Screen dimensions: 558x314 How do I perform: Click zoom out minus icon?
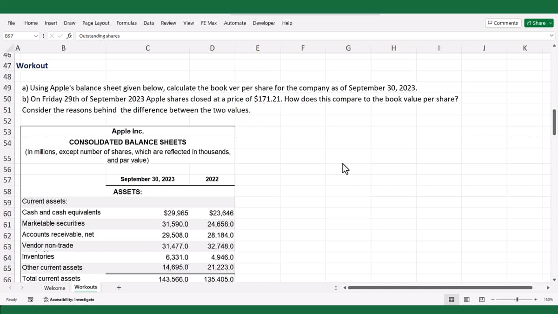(492, 300)
